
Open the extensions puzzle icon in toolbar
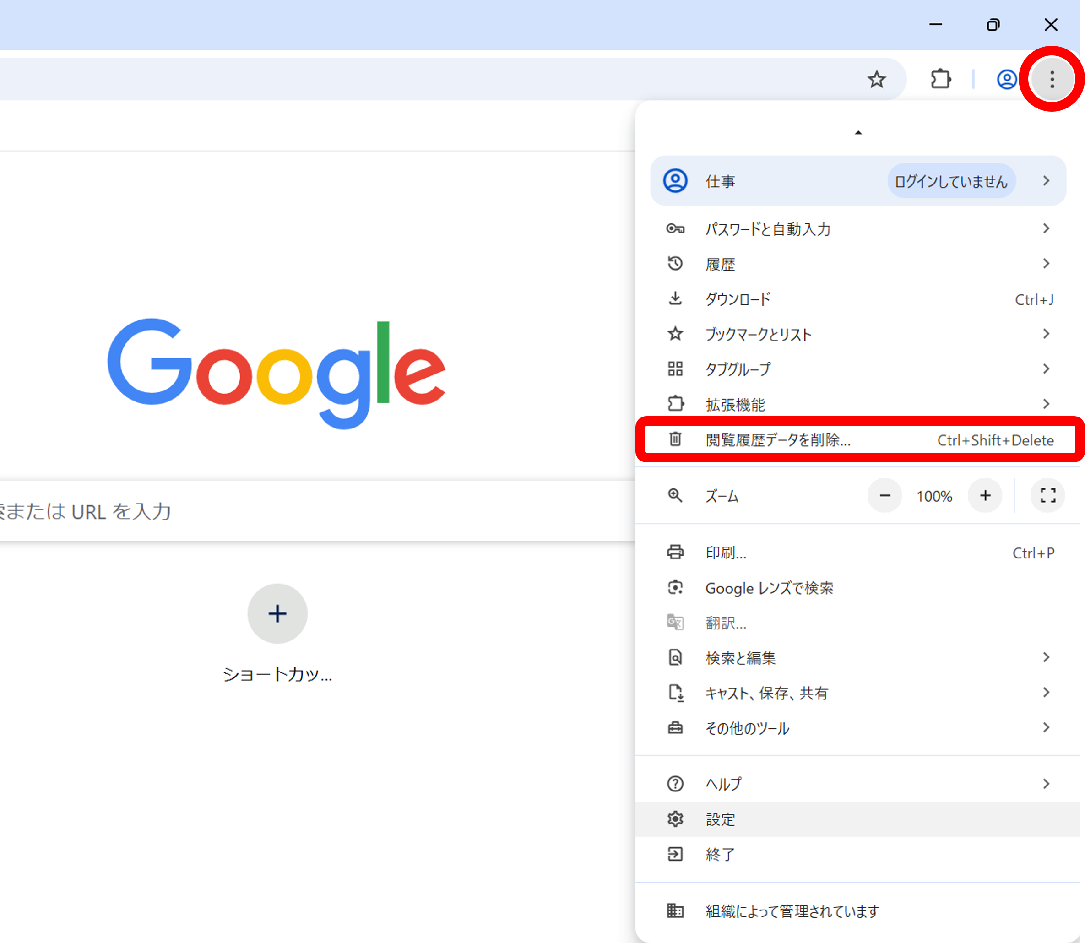tap(941, 80)
